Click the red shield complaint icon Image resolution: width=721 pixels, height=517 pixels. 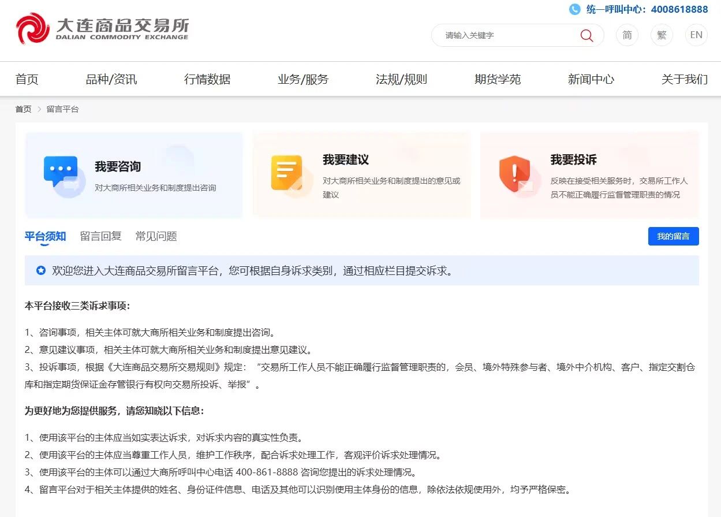[514, 173]
